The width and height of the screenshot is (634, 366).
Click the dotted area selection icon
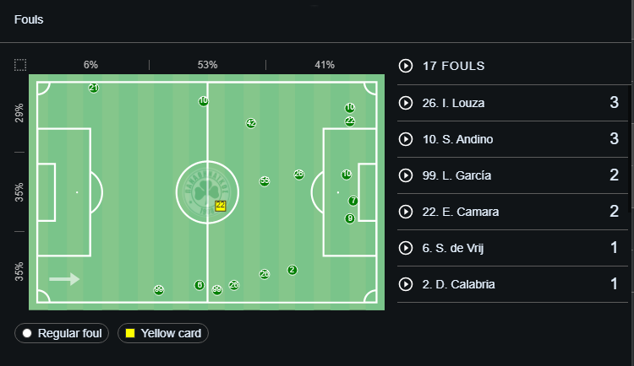click(x=20, y=65)
